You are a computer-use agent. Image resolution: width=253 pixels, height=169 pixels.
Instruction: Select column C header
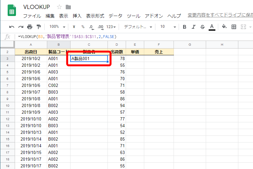point(89,45)
